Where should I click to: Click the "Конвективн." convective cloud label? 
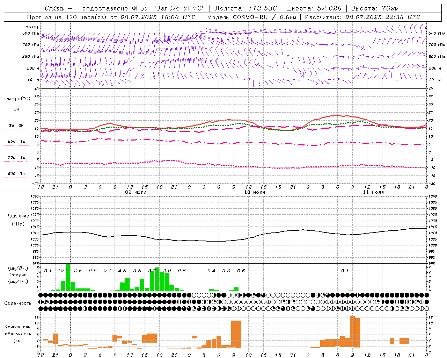point(18,327)
